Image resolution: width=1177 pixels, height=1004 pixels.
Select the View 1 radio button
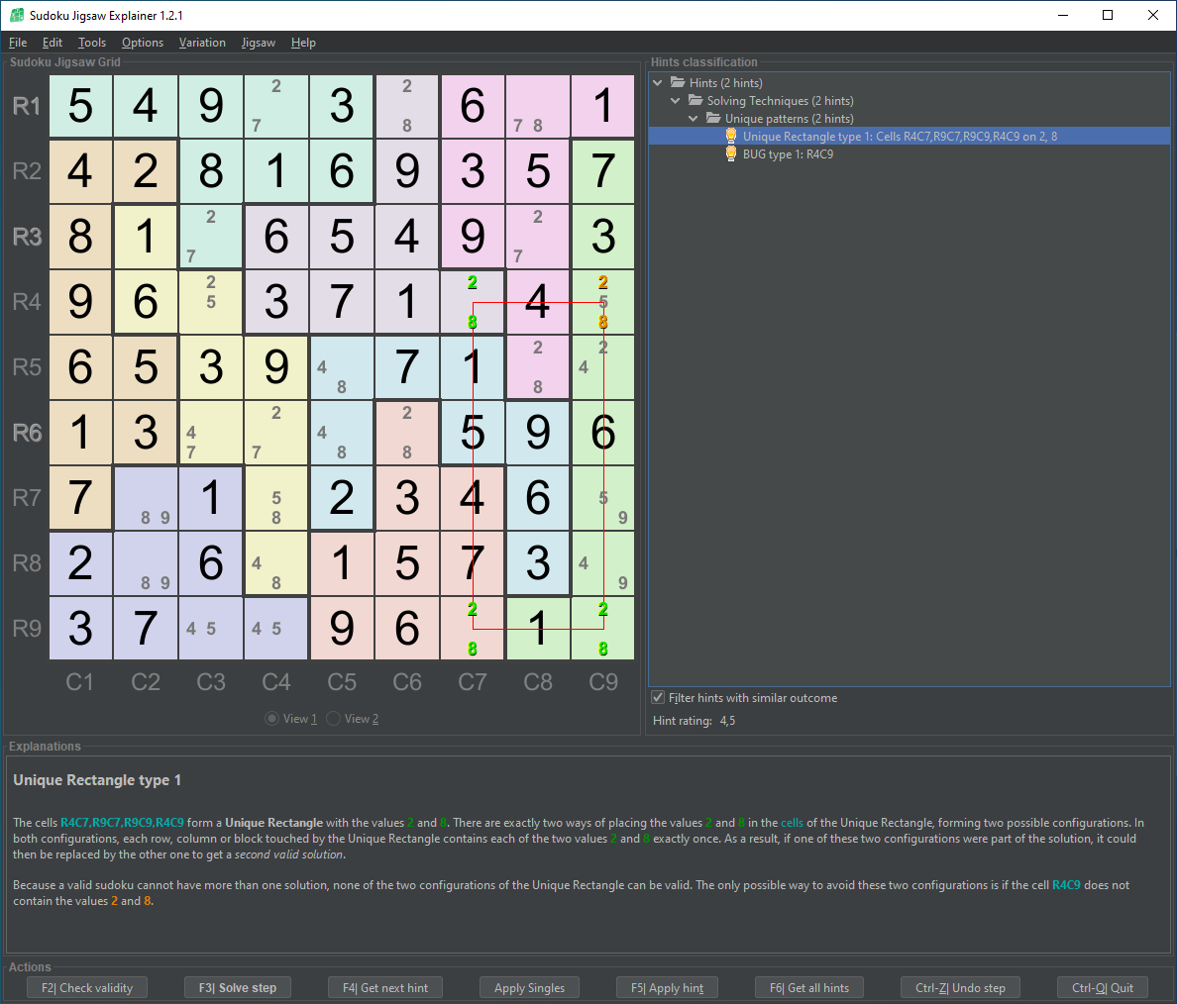click(x=272, y=719)
